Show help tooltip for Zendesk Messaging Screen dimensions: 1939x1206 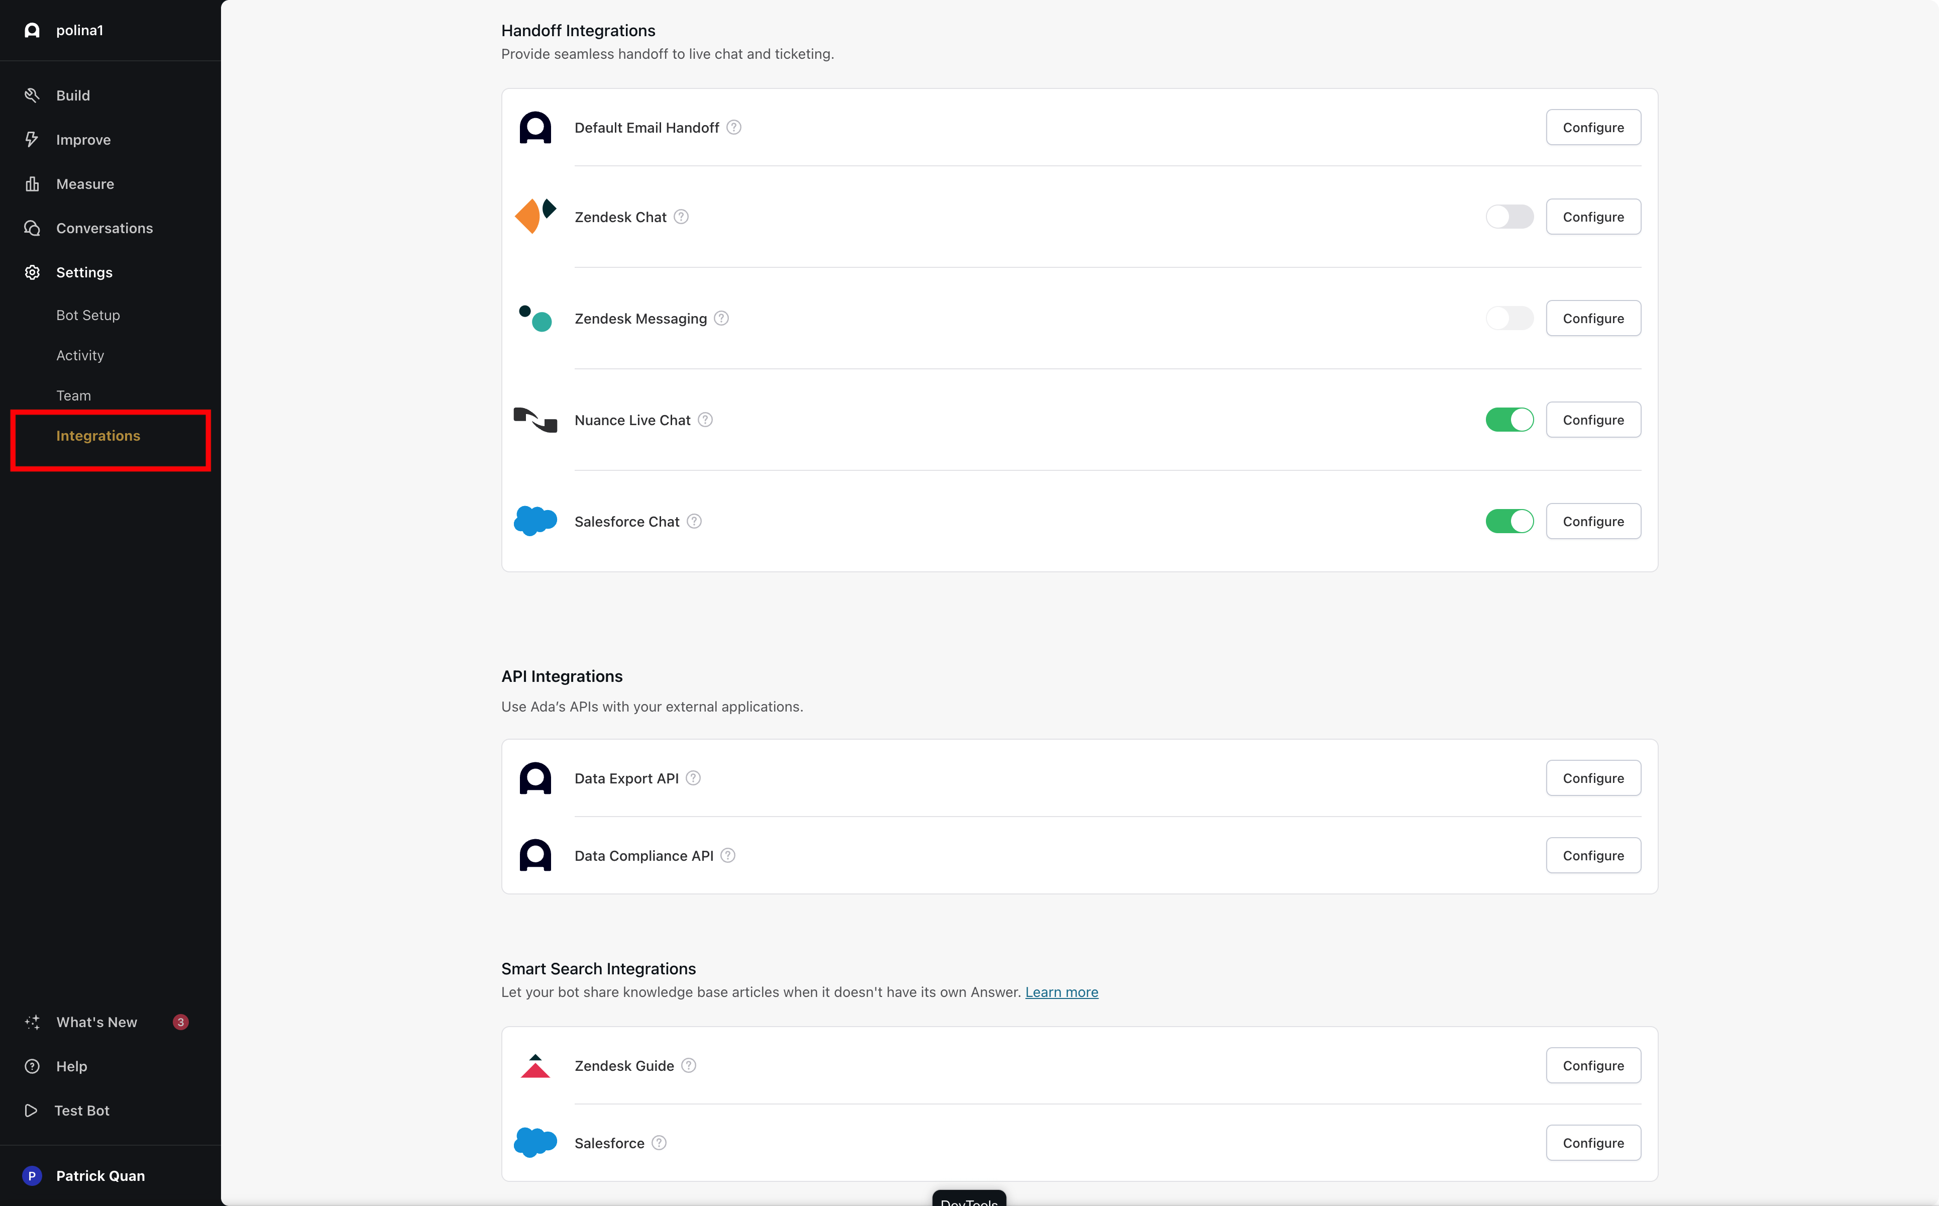[x=721, y=318]
